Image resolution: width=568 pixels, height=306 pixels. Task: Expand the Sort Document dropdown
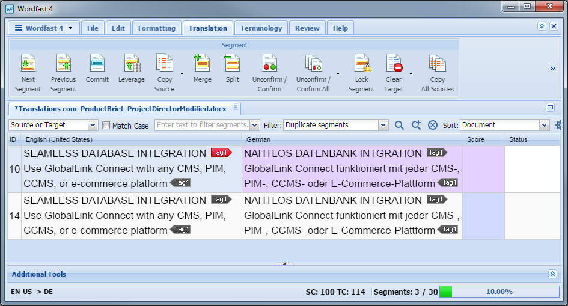coord(544,125)
